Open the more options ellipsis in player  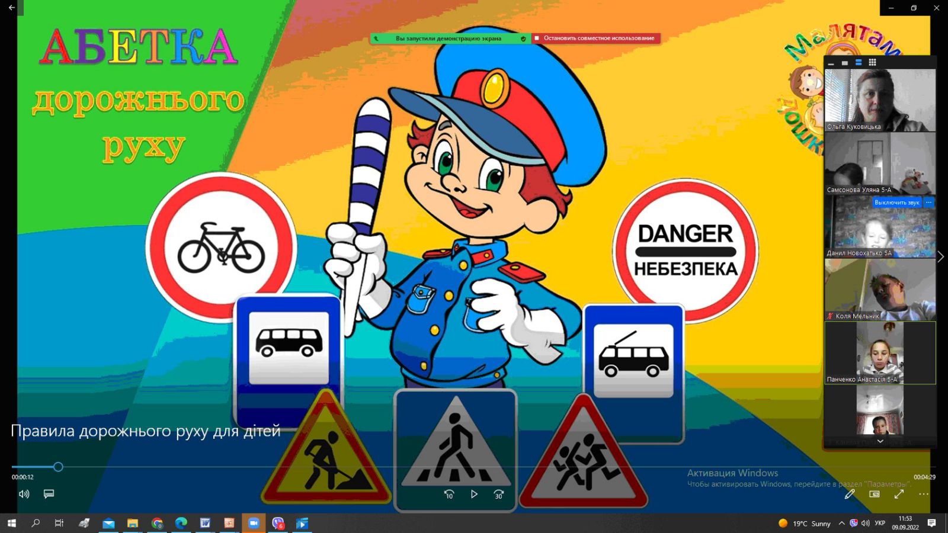[x=924, y=494]
